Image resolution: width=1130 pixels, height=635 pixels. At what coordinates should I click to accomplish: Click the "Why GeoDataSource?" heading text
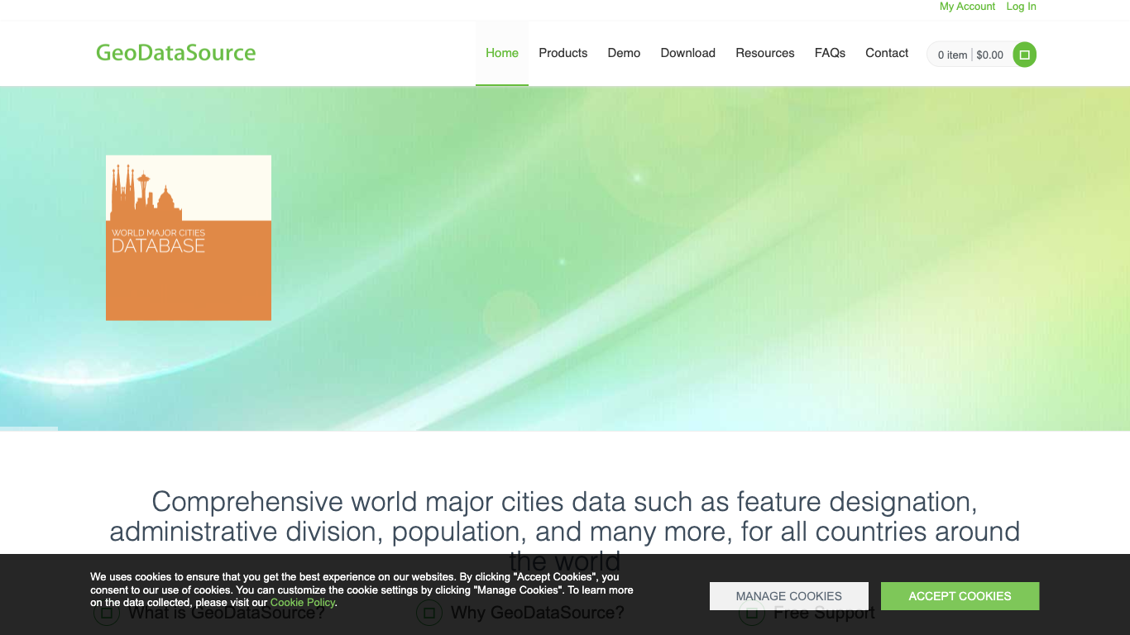(538, 613)
